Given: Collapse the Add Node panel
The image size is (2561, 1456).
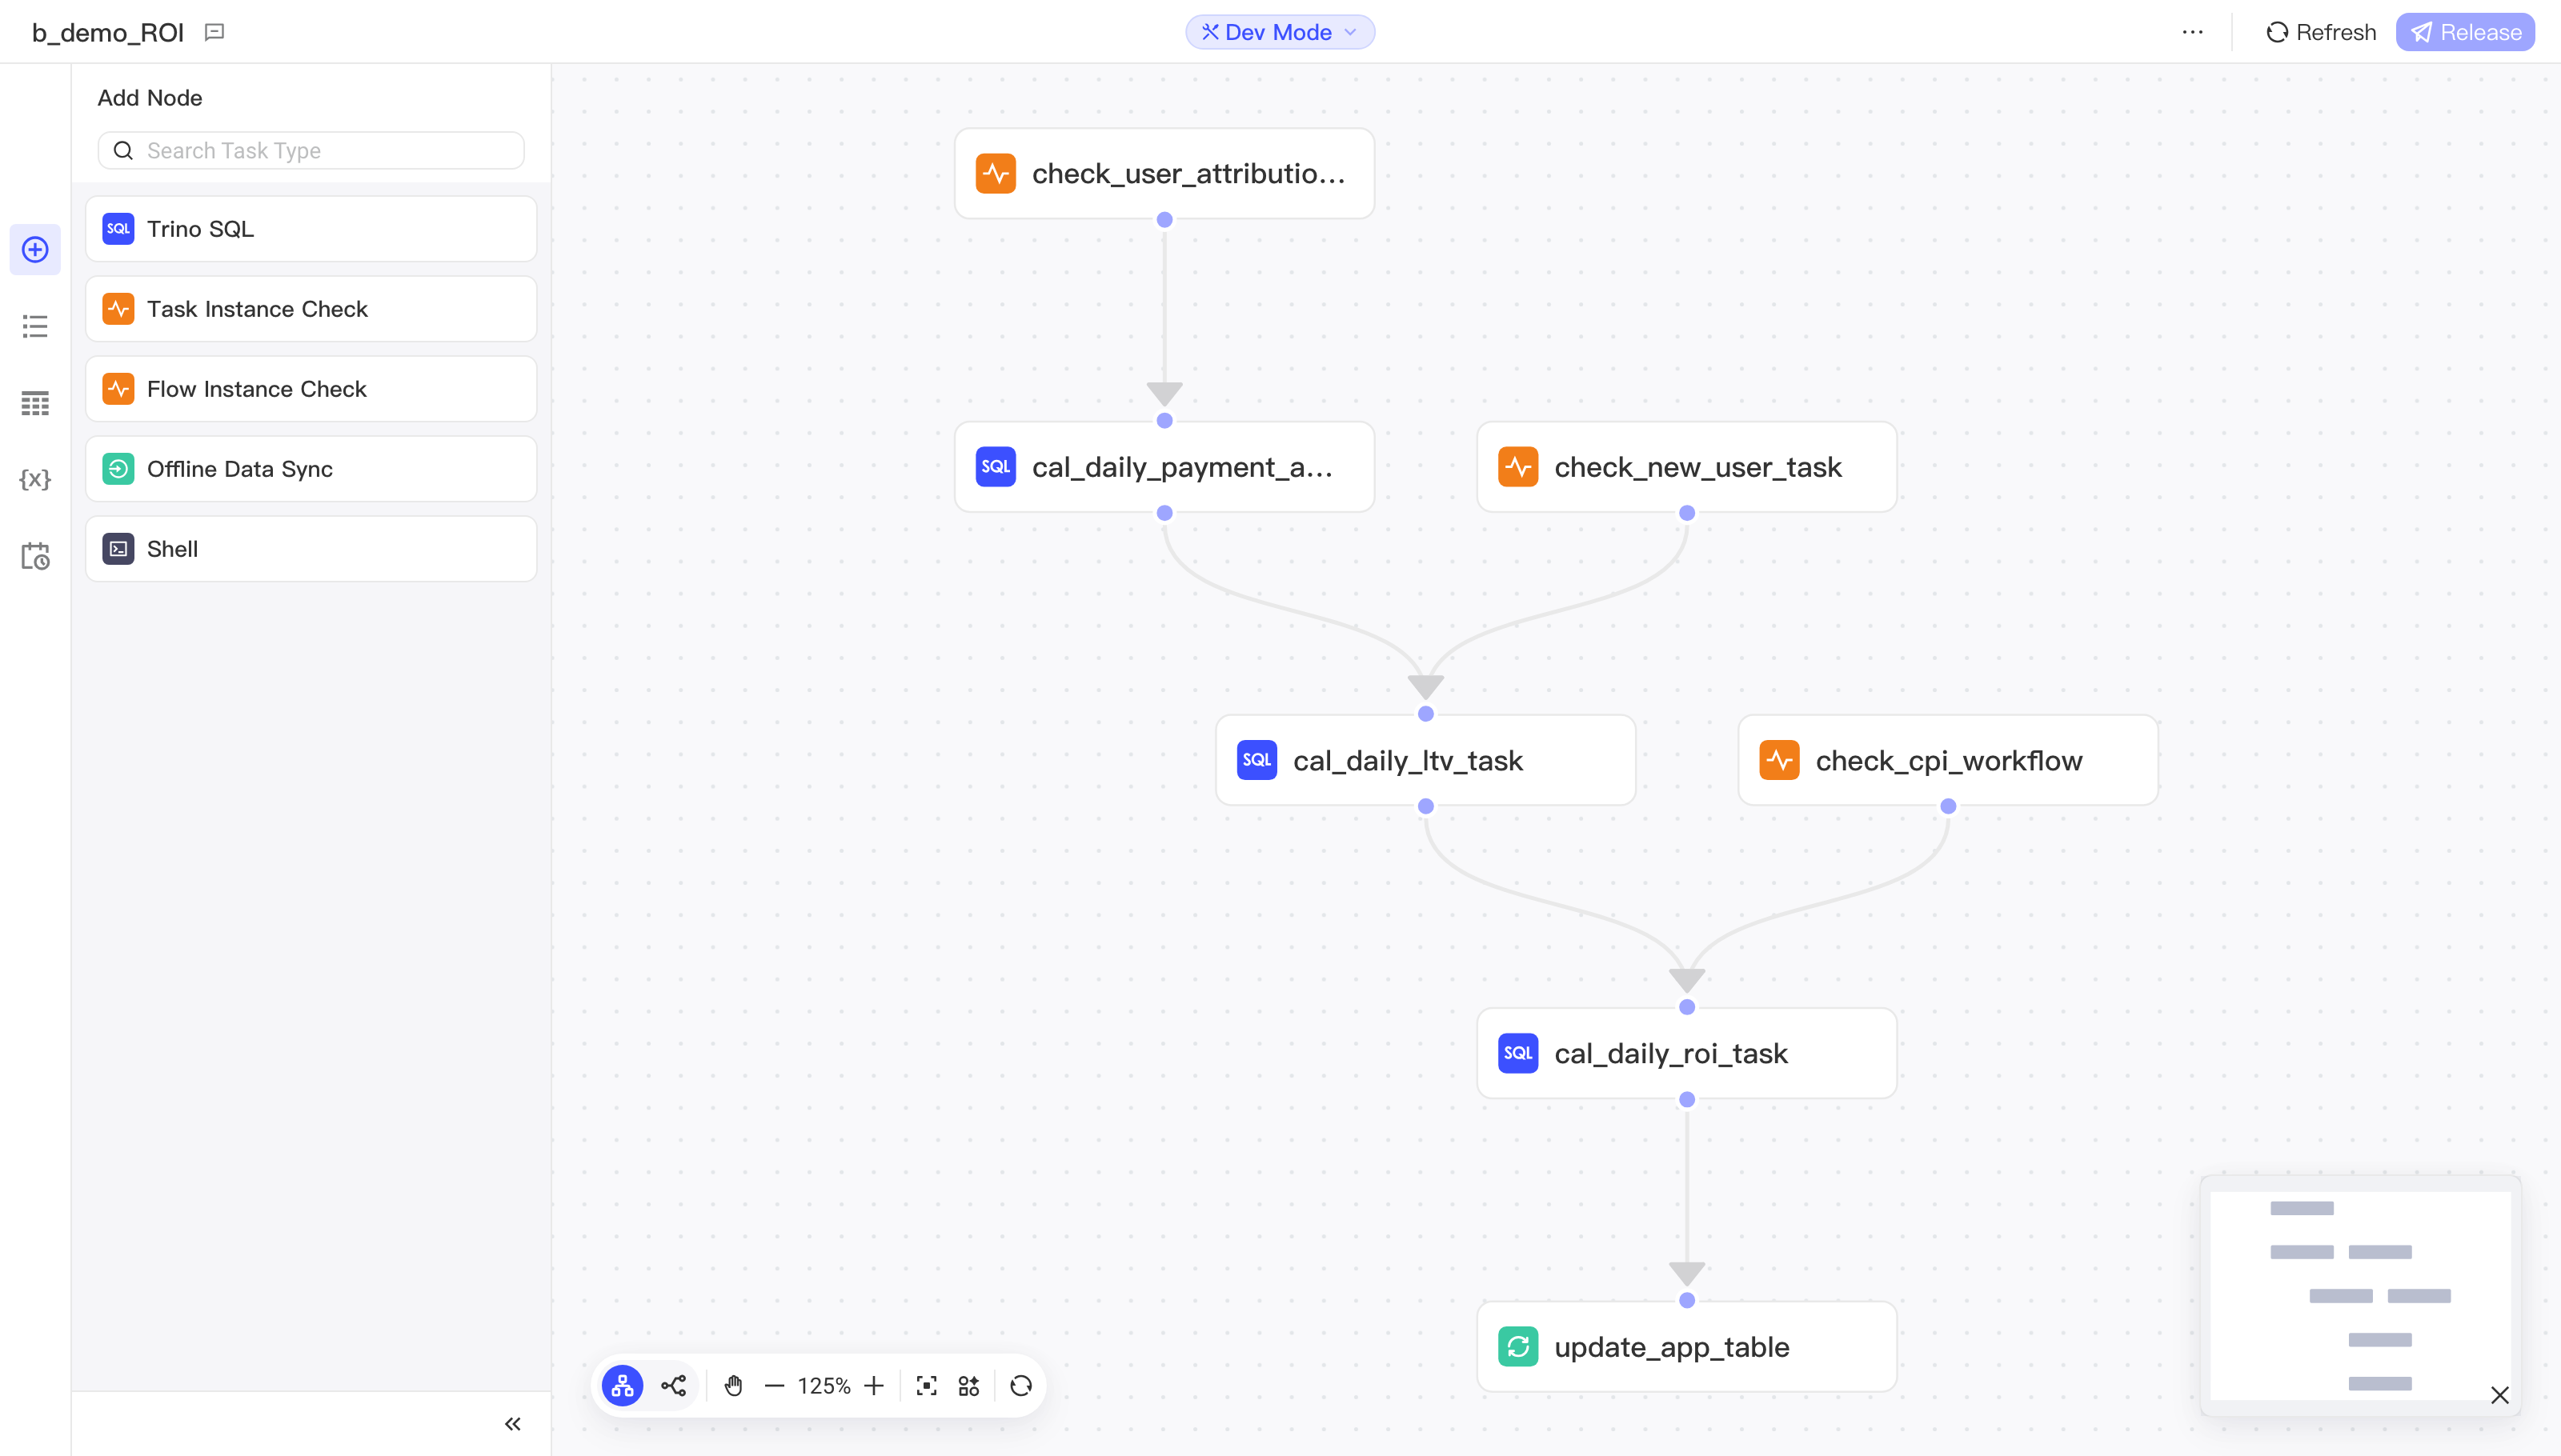Looking at the screenshot, I should click(512, 1423).
